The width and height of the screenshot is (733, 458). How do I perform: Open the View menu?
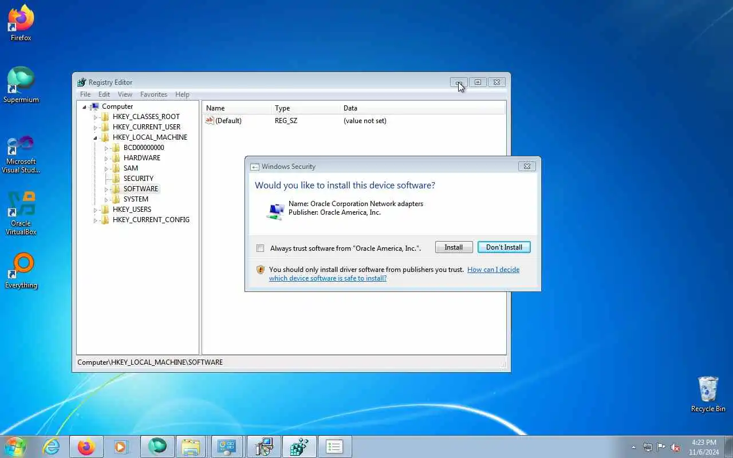pos(125,94)
